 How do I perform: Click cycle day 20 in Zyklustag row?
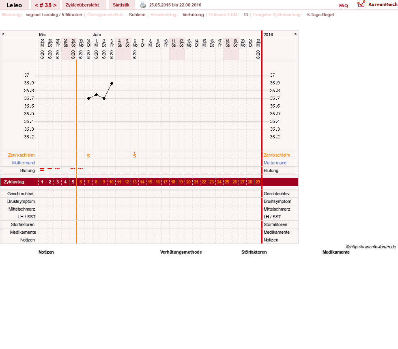188,182
